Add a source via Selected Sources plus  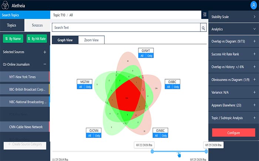[x=45, y=52]
